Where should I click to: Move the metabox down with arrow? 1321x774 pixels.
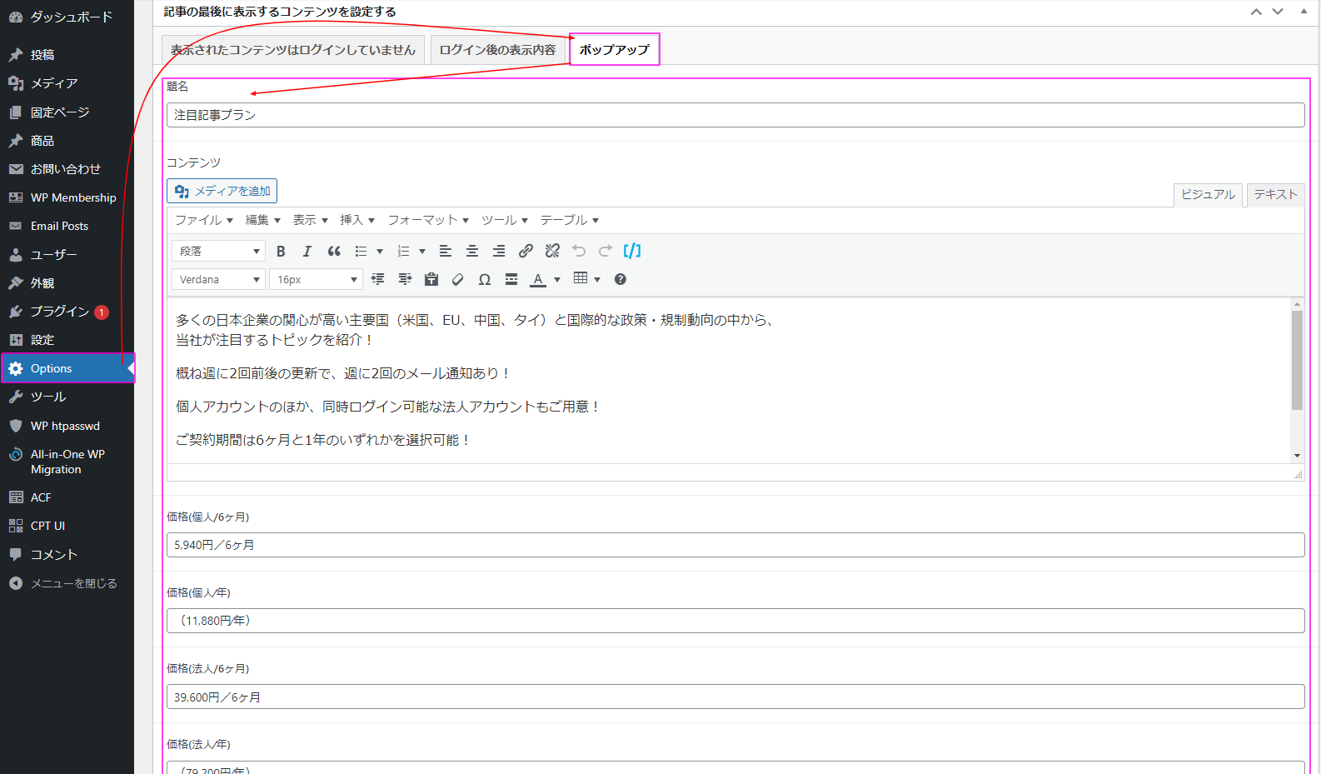click(1278, 12)
